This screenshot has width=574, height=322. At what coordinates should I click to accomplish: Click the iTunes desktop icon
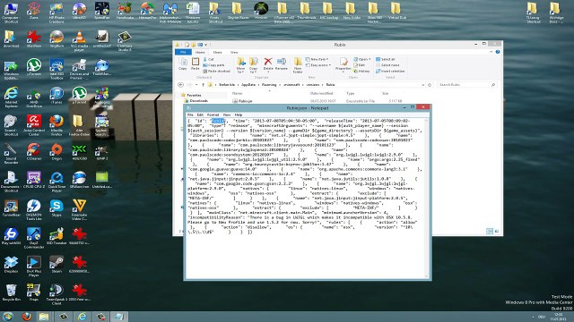pyautogui.click(x=57, y=97)
